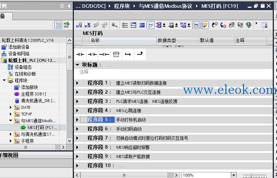Toggle project tree column layout icon
This screenshot has width=277, height=178.
[62, 6]
